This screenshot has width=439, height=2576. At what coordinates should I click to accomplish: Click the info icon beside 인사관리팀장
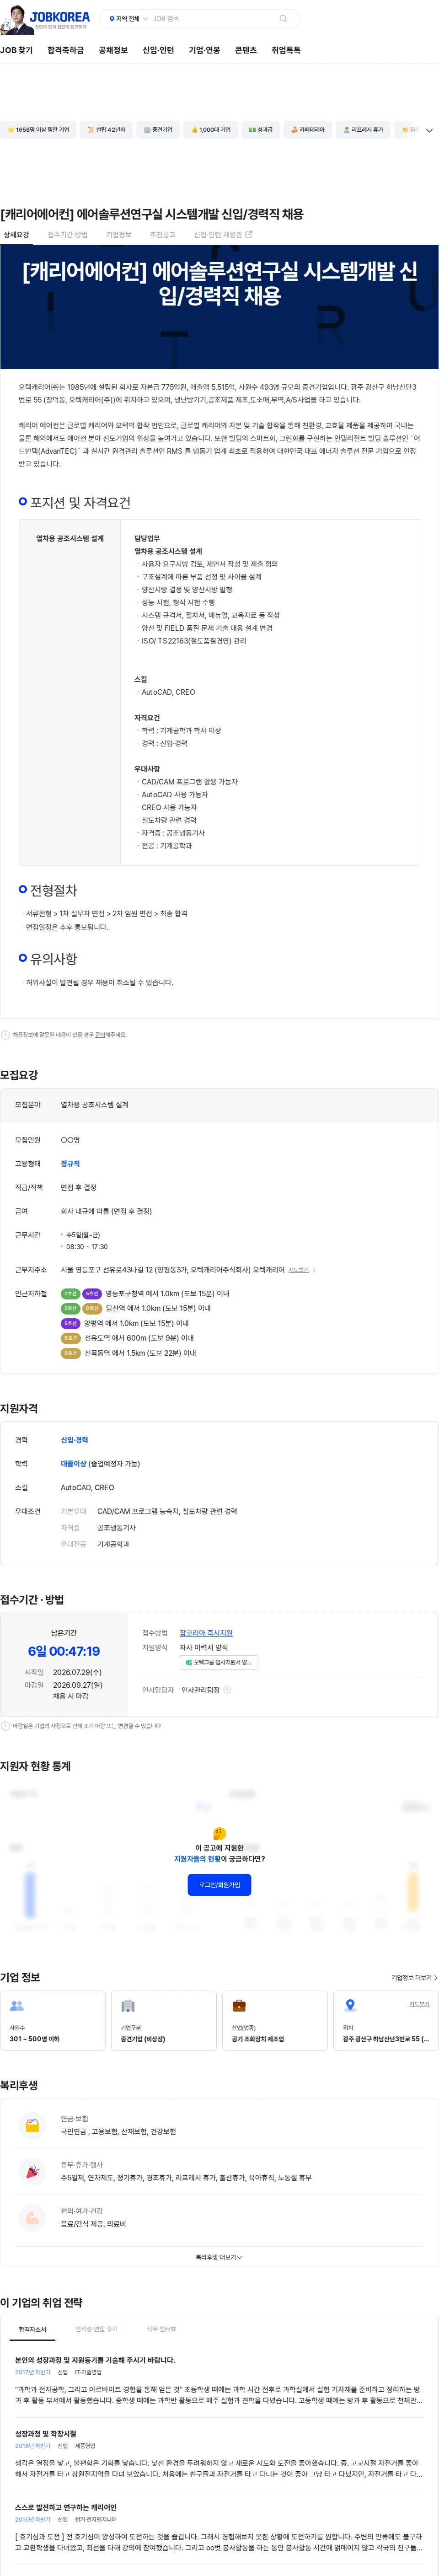(x=227, y=1690)
